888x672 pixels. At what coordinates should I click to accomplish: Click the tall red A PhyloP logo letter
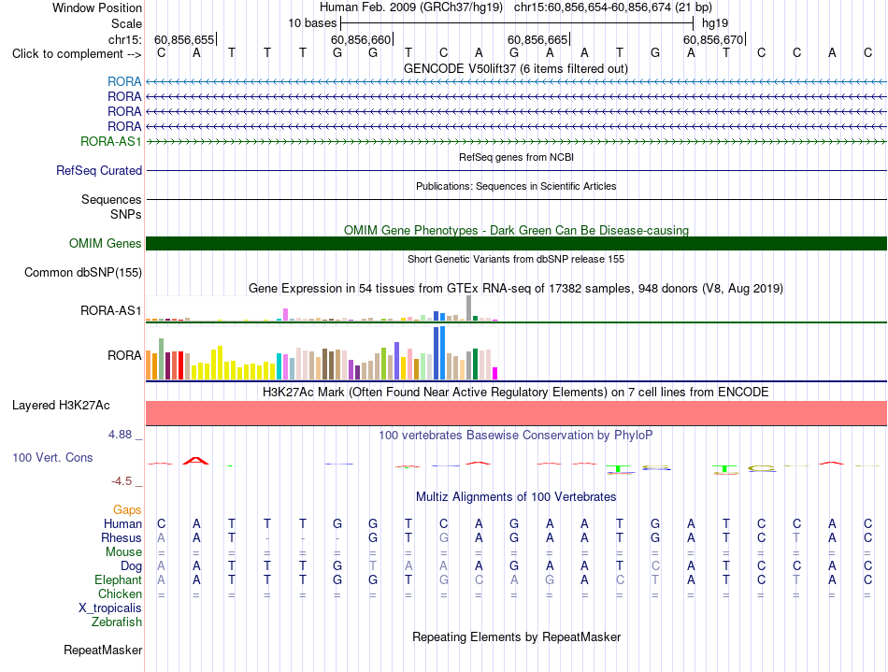tap(196, 461)
